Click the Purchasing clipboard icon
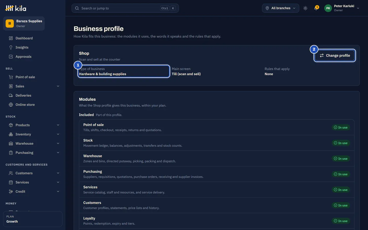The image size is (368, 230). pyautogui.click(x=11, y=153)
